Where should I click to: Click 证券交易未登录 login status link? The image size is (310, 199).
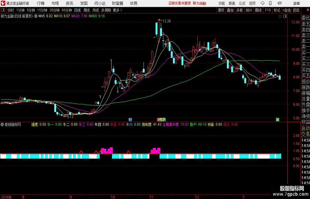tap(180, 3)
